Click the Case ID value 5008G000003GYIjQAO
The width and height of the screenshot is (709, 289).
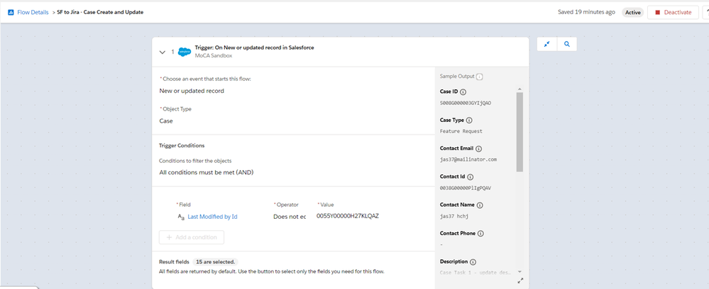click(466, 103)
